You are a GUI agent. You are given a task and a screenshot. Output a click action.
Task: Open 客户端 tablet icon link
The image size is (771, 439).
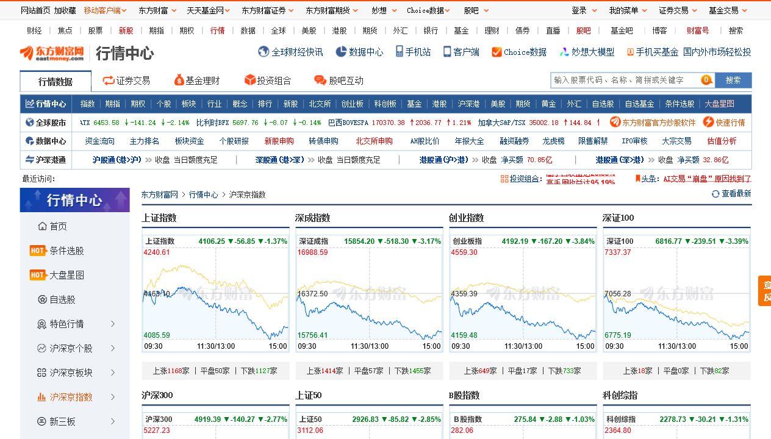447,52
